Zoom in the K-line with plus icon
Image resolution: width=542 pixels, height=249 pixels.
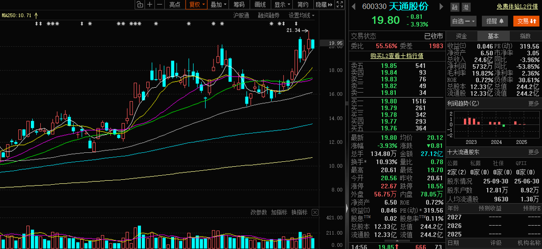pos(149,4)
